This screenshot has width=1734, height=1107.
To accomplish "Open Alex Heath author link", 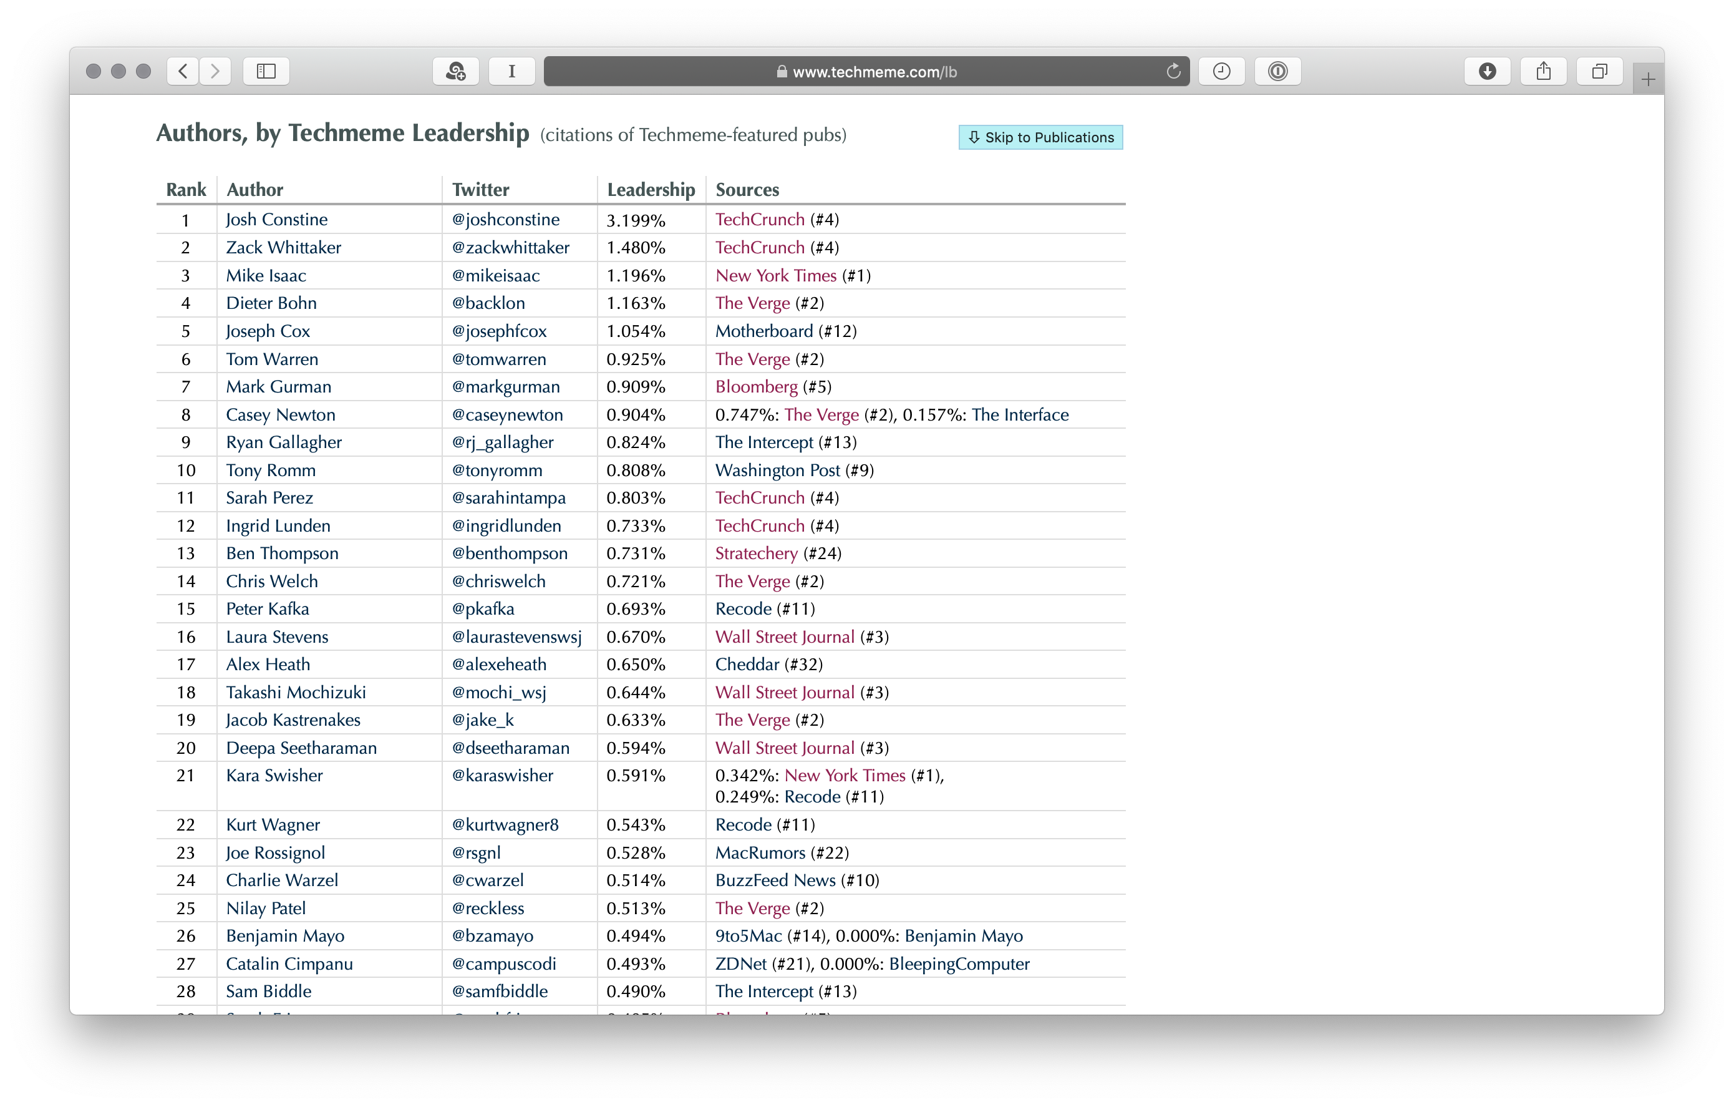I will (268, 664).
